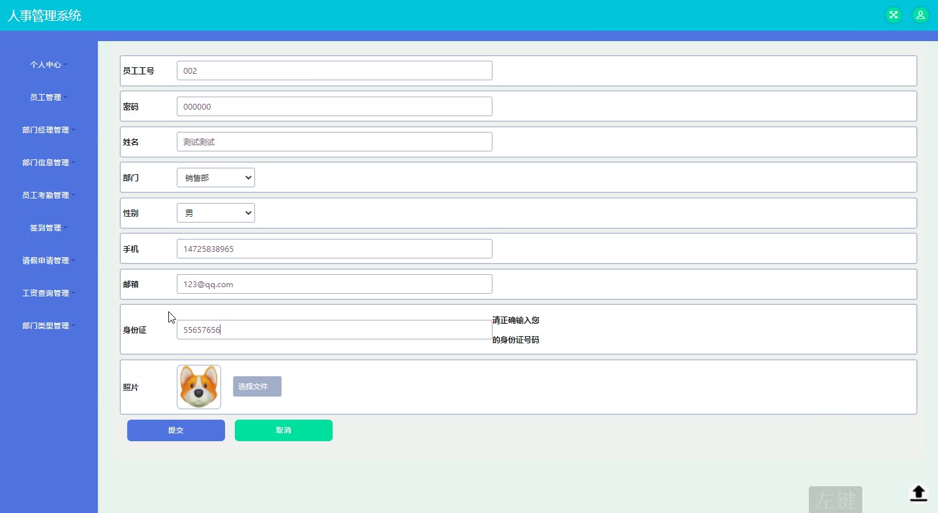The width and height of the screenshot is (938, 513).
Task: Click the 邮箱 email field
Action: (x=335, y=284)
